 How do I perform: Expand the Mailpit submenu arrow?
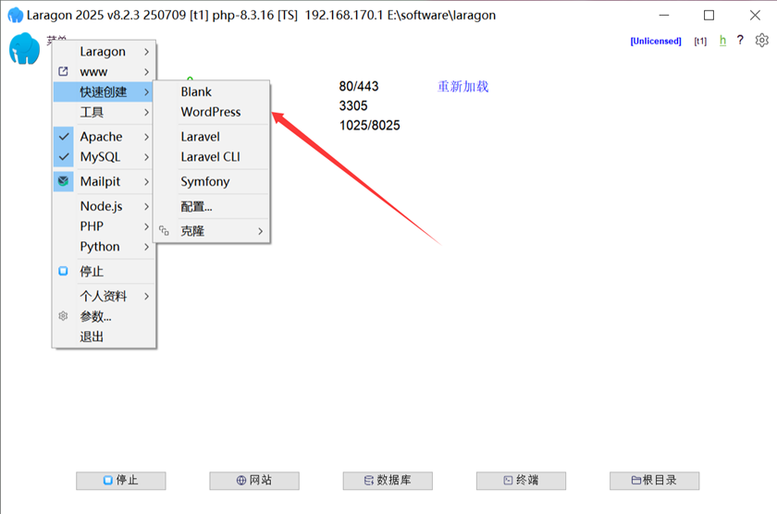[x=146, y=182]
